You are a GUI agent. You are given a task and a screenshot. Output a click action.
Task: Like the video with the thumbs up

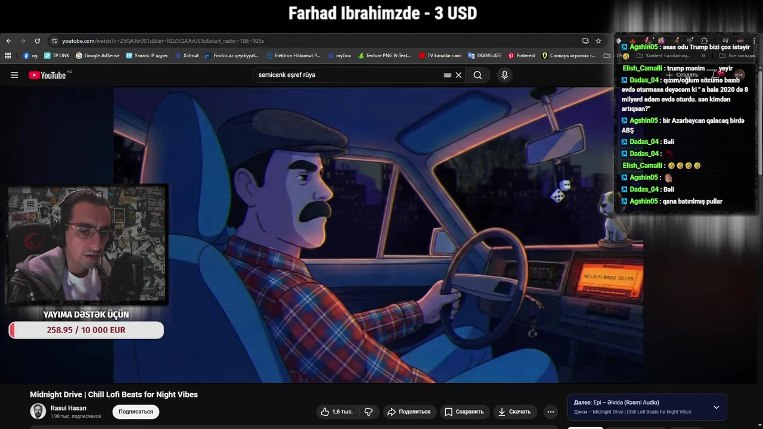337,412
